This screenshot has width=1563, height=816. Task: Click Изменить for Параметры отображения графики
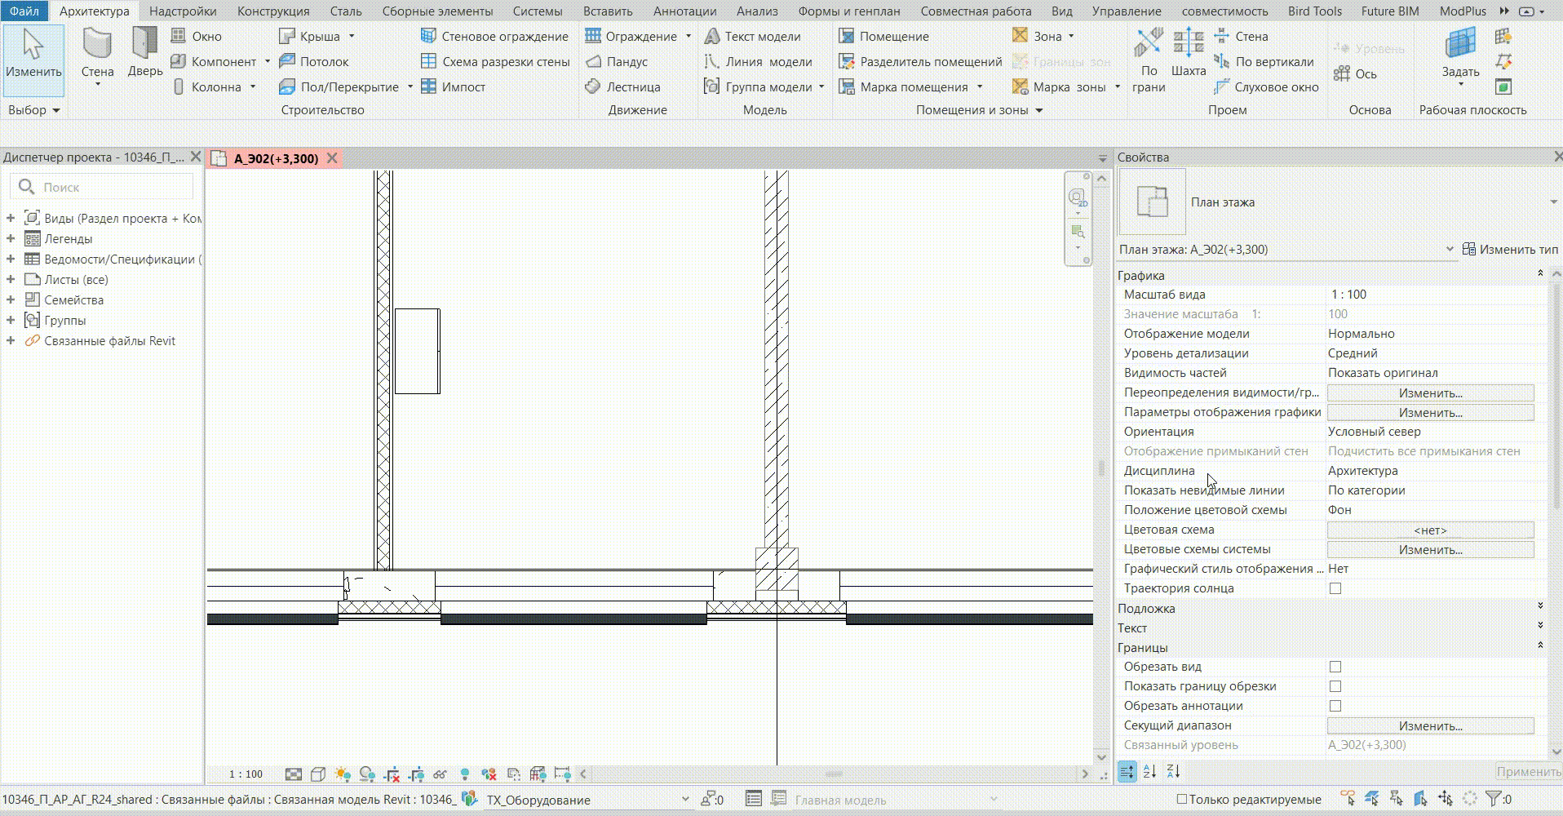tap(1431, 412)
